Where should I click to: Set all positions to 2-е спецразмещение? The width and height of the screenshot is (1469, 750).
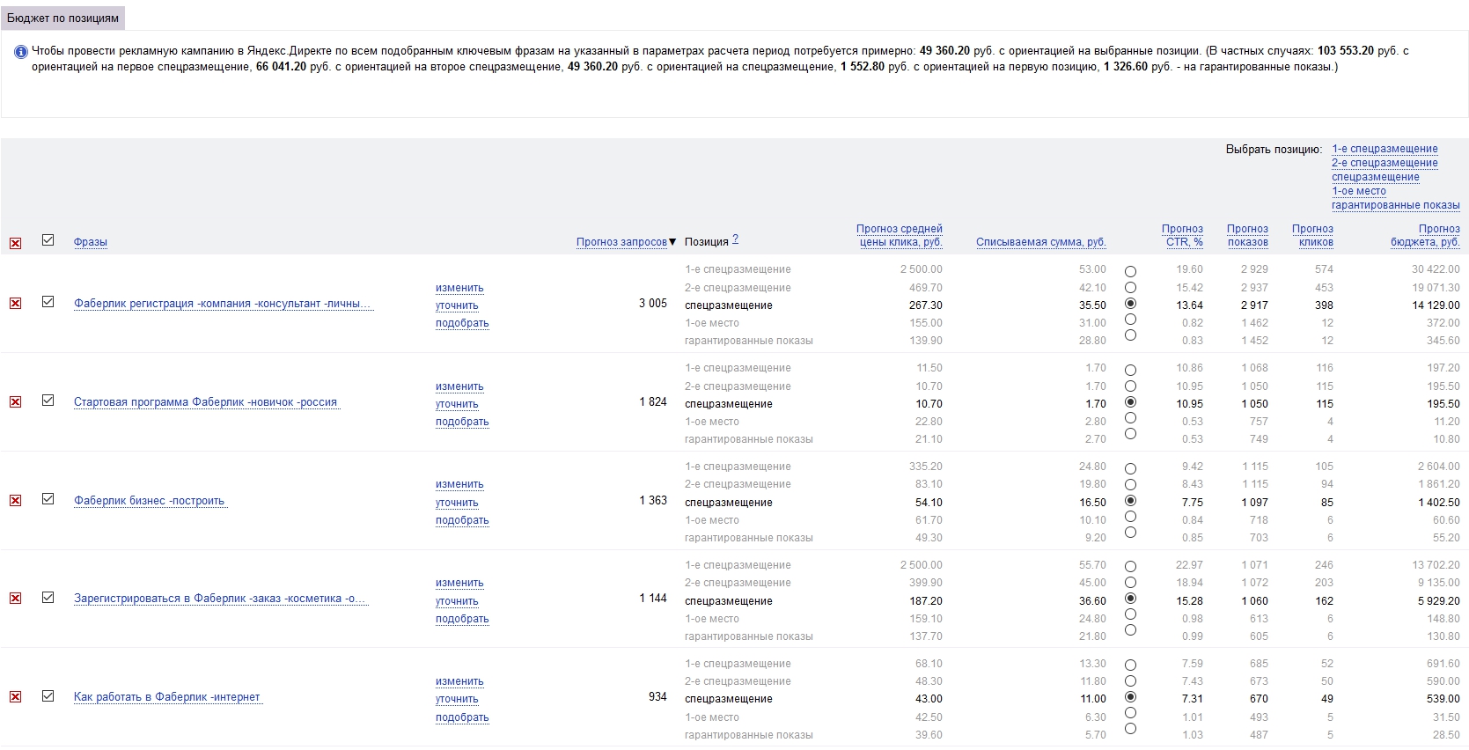[x=1385, y=163]
